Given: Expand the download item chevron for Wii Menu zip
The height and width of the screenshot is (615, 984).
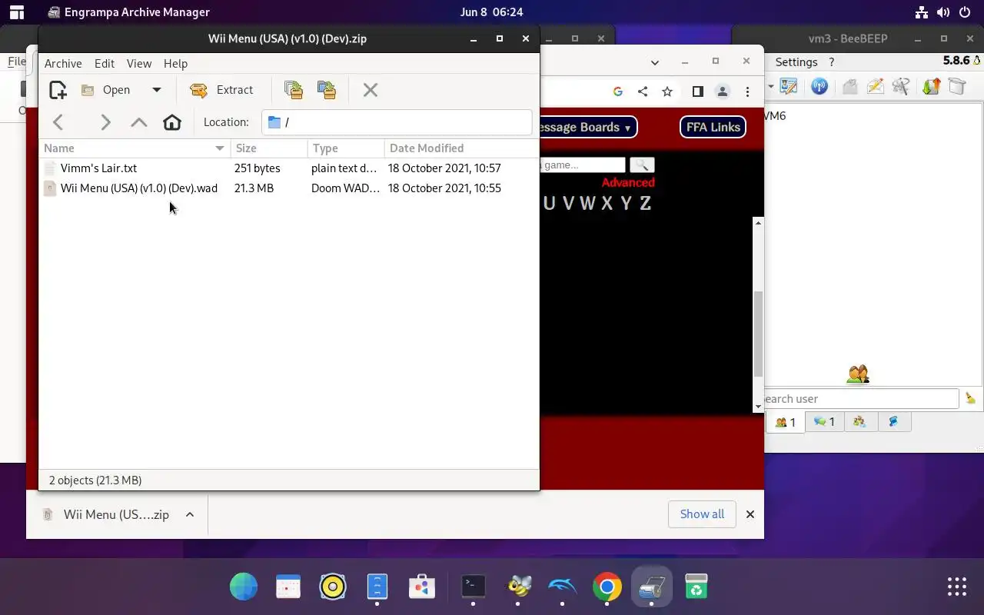Looking at the screenshot, I should click(x=190, y=514).
